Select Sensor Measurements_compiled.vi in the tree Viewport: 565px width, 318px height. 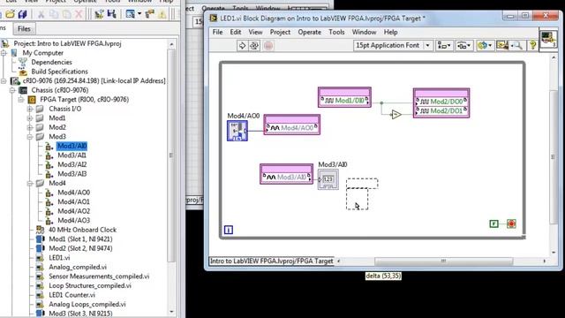click(99, 276)
